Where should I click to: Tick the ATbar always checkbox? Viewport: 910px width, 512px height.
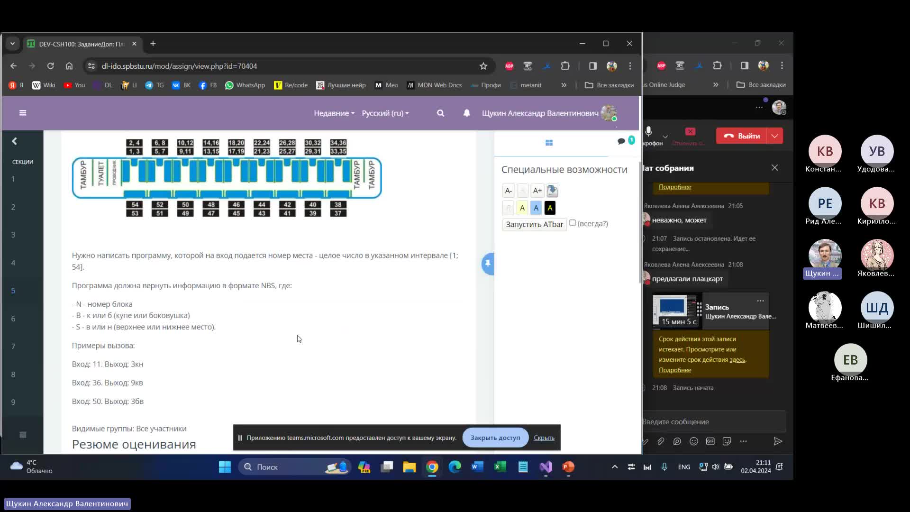tap(572, 223)
